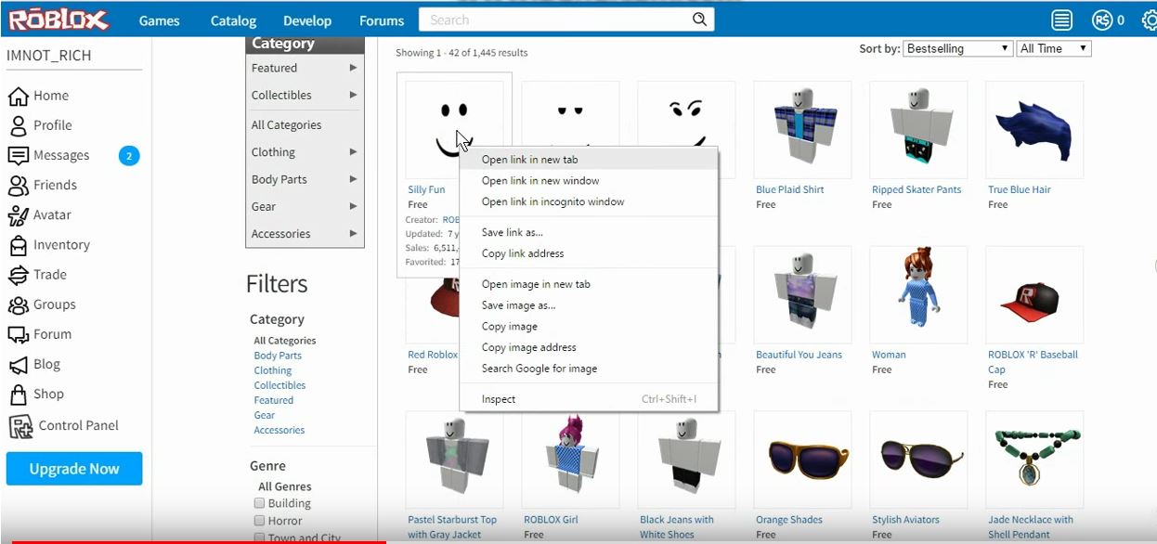Choose Search Google for image
Viewport: 1157px width, 544px height.
click(589, 369)
